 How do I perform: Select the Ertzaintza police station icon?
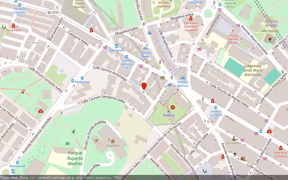coord(234,139)
